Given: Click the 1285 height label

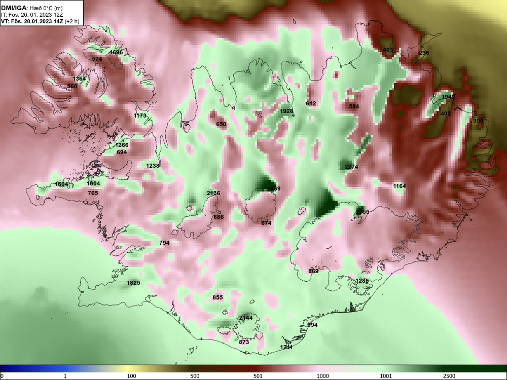Looking at the screenshot, I should pos(362,281).
